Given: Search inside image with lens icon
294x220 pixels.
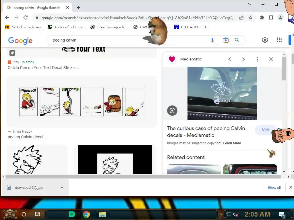Looking at the screenshot, I should point(172,111).
